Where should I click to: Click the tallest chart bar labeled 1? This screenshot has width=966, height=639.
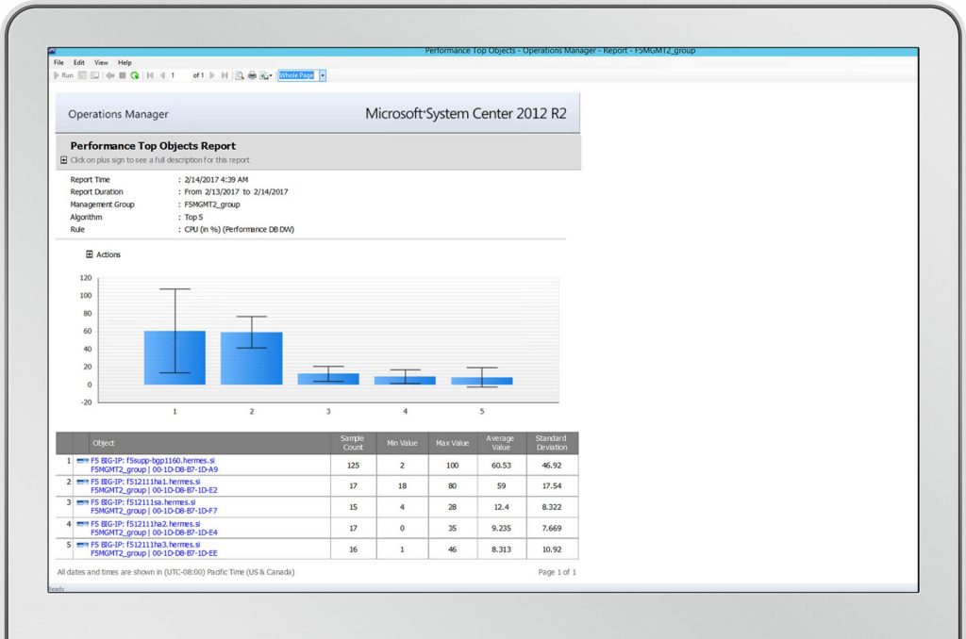175,357
